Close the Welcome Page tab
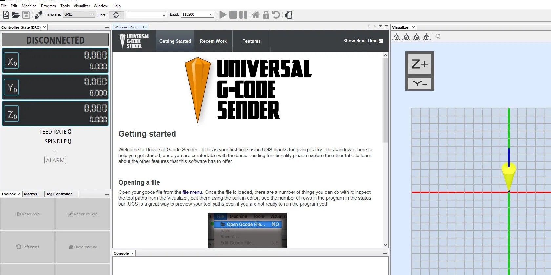 tap(144, 27)
